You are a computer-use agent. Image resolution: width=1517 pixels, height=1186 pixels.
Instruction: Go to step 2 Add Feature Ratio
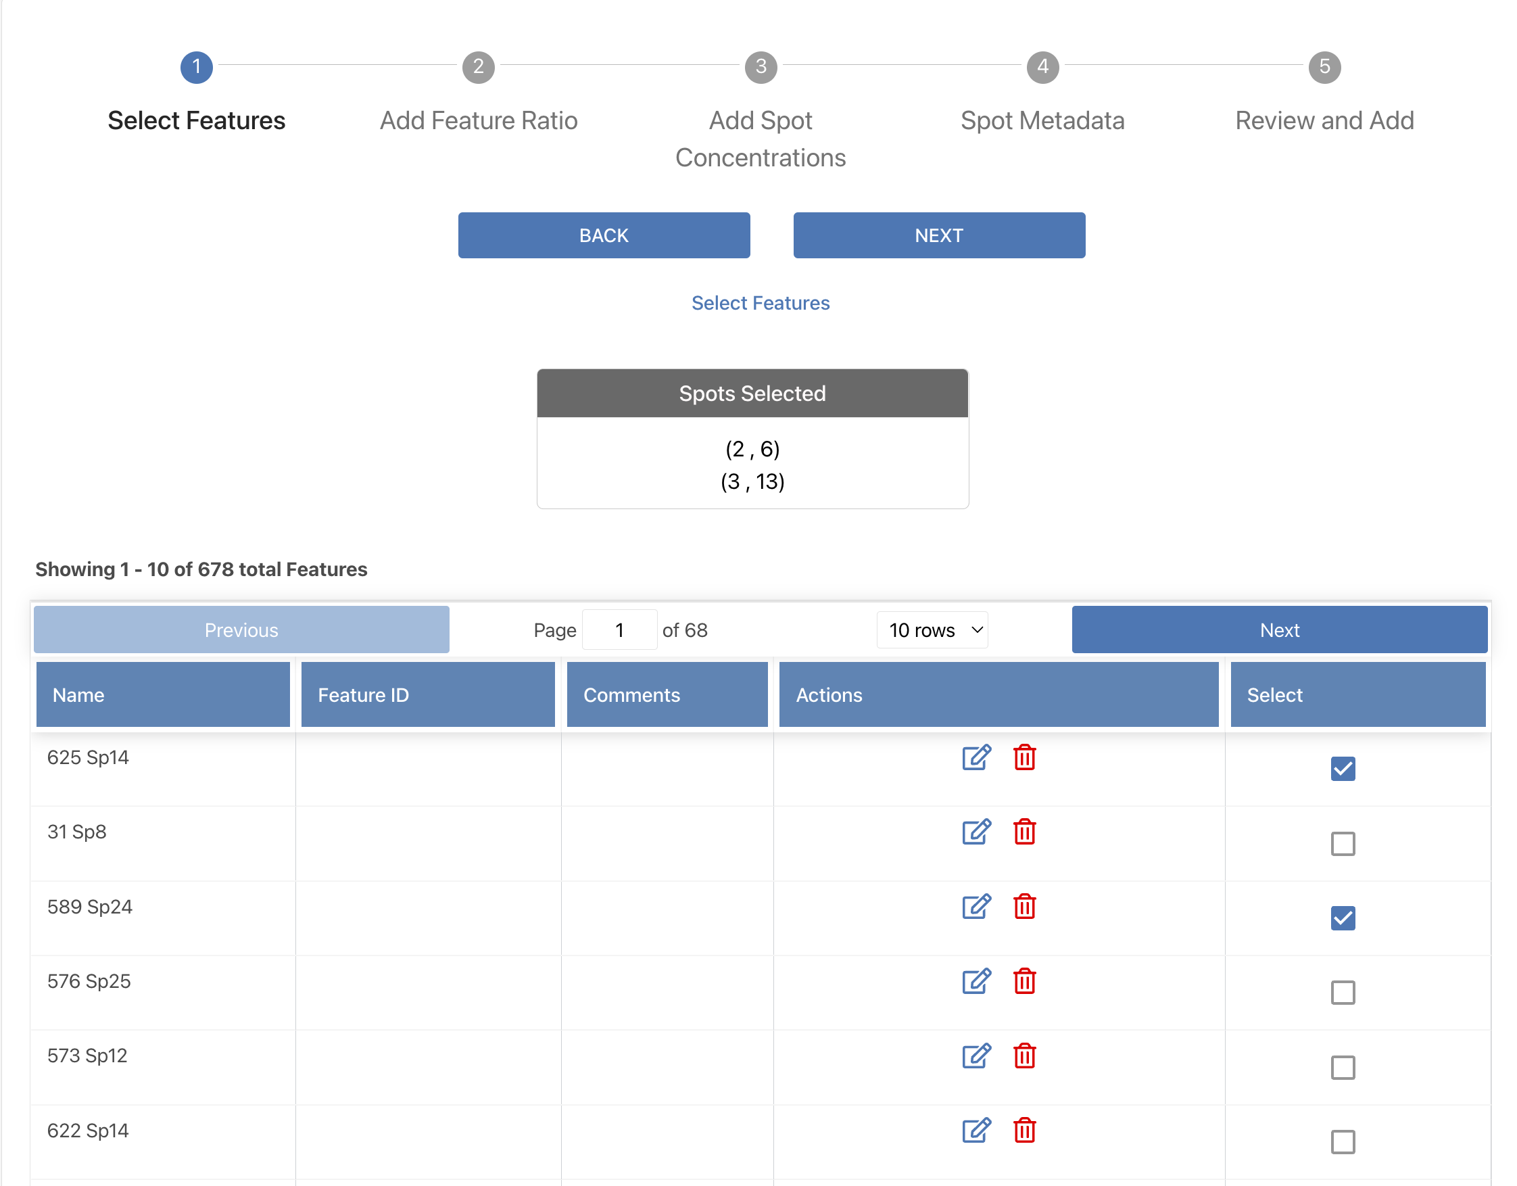[478, 68]
